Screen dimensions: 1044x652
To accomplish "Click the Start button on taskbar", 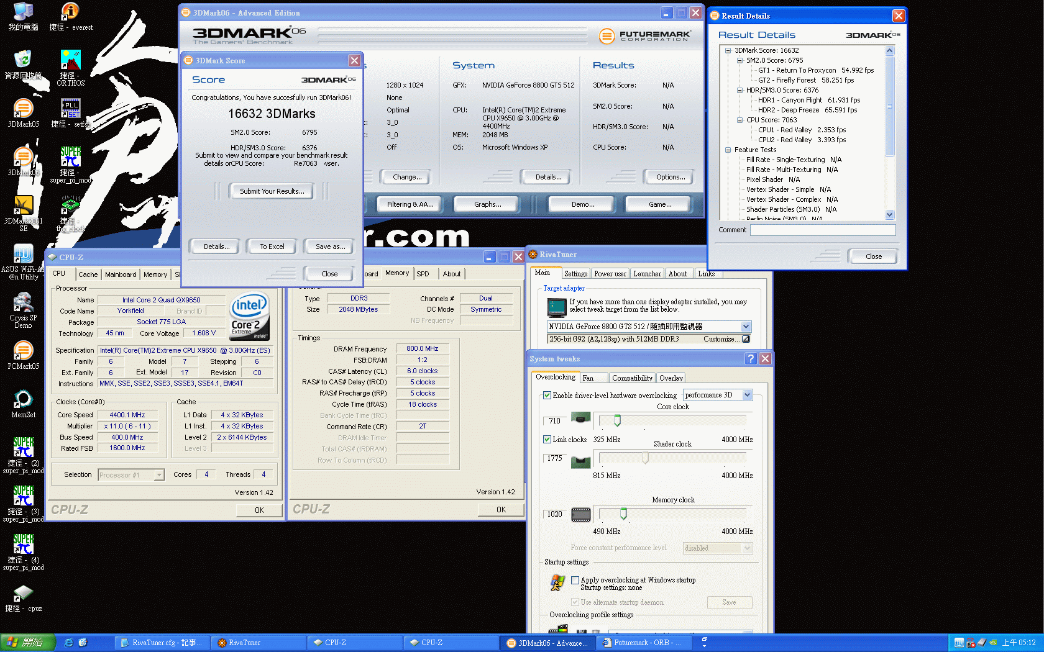I will click(x=28, y=643).
